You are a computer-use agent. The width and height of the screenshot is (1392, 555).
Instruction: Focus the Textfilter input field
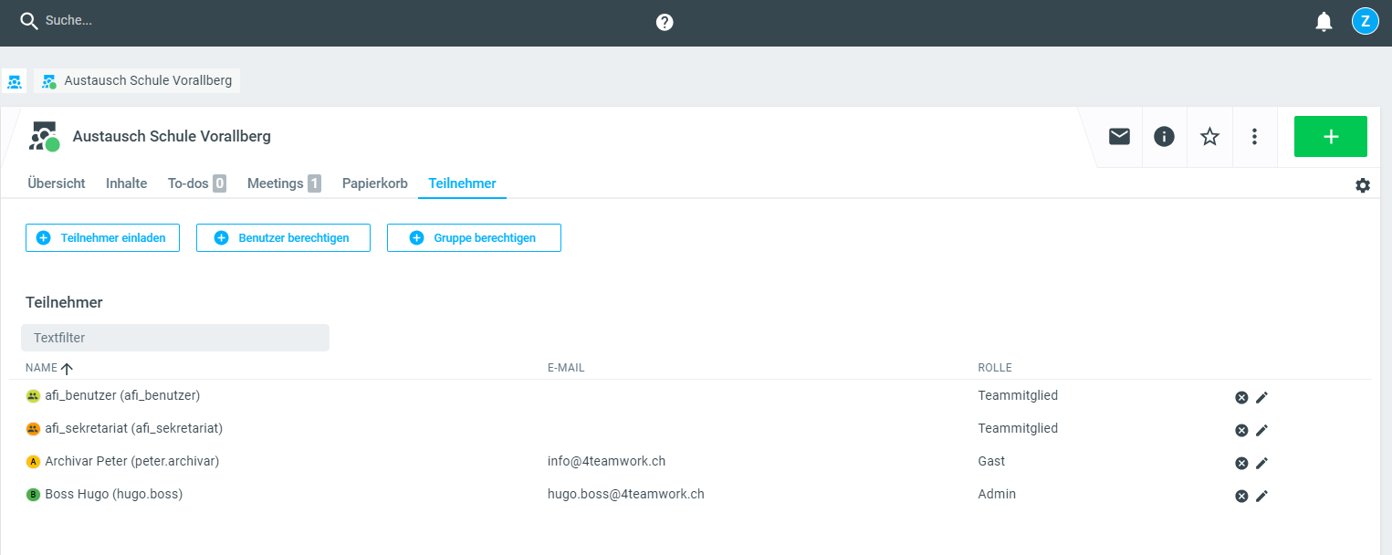pos(175,338)
